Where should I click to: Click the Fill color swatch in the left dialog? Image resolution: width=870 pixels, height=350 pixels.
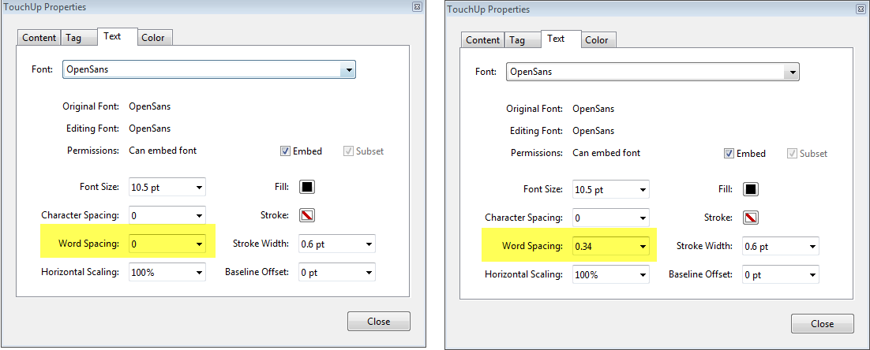point(307,187)
